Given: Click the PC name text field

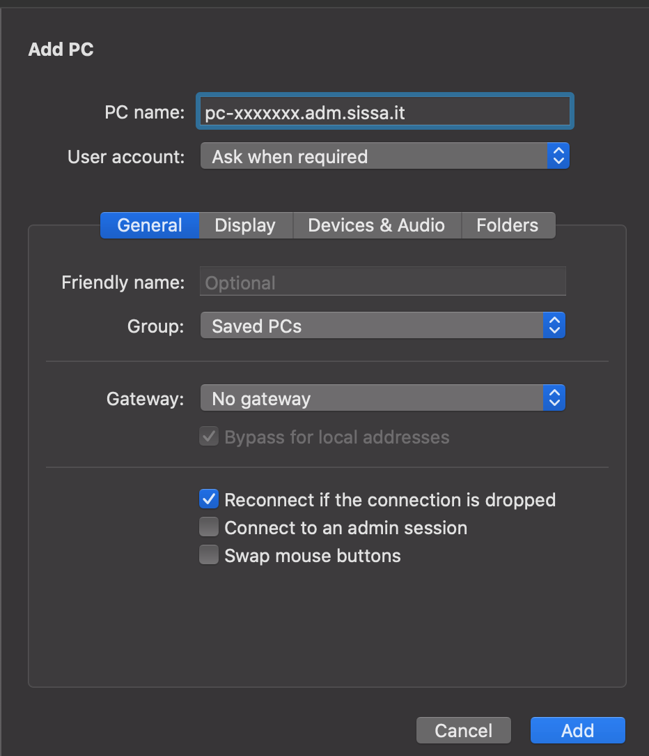Looking at the screenshot, I should [x=384, y=112].
